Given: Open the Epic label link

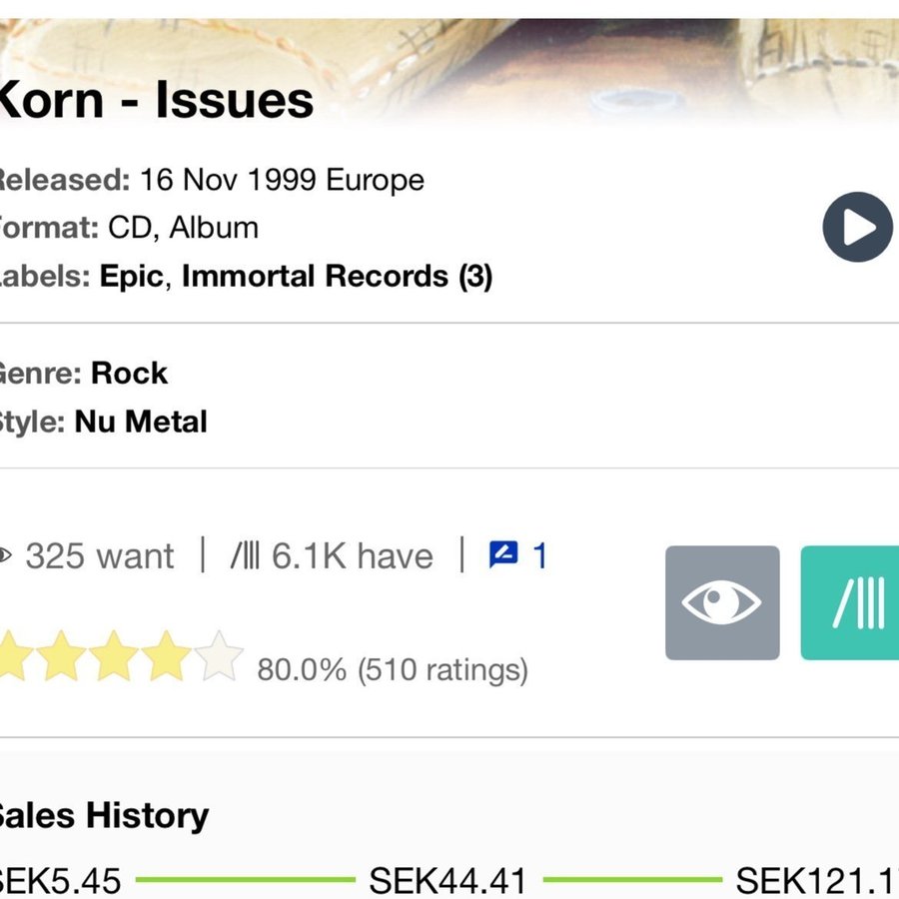Looking at the screenshot, I should point(131,276).
